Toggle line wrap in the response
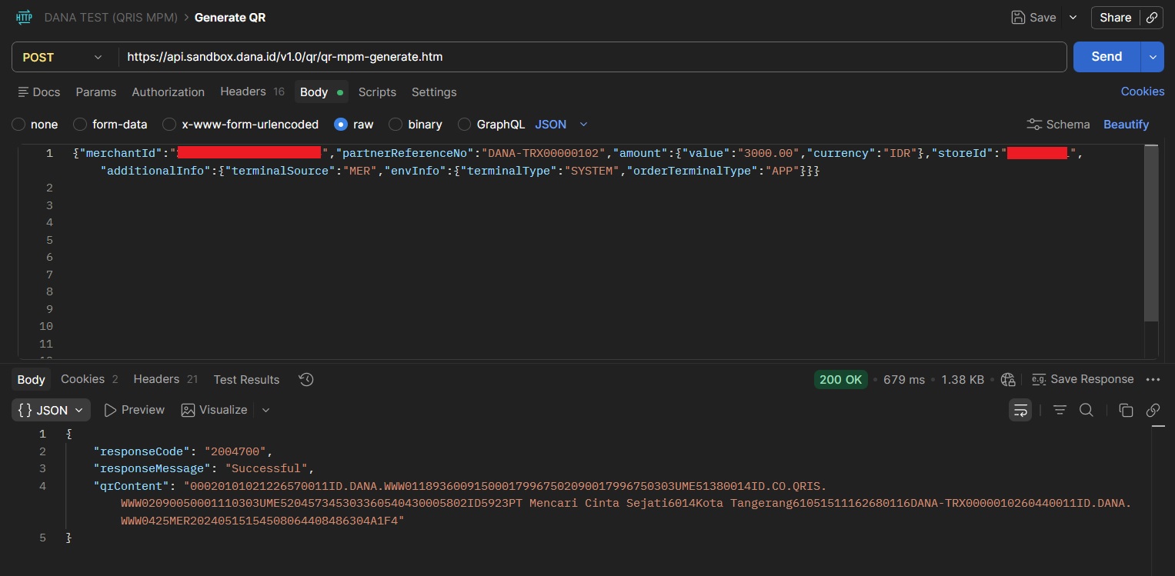 [1020, 410]
